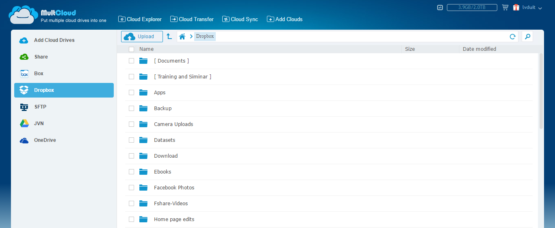
Task: Click the search magnifier icon
Action: (x=527, y=37)
